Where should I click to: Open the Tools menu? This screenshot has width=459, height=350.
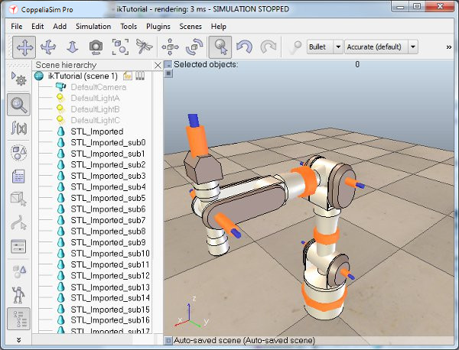click(129, 26)
